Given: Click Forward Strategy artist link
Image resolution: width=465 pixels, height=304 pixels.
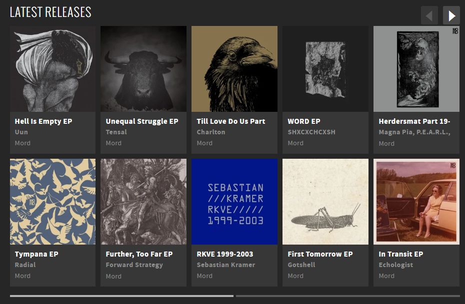Looking at the screenshot, I should (x=134, y=265).
